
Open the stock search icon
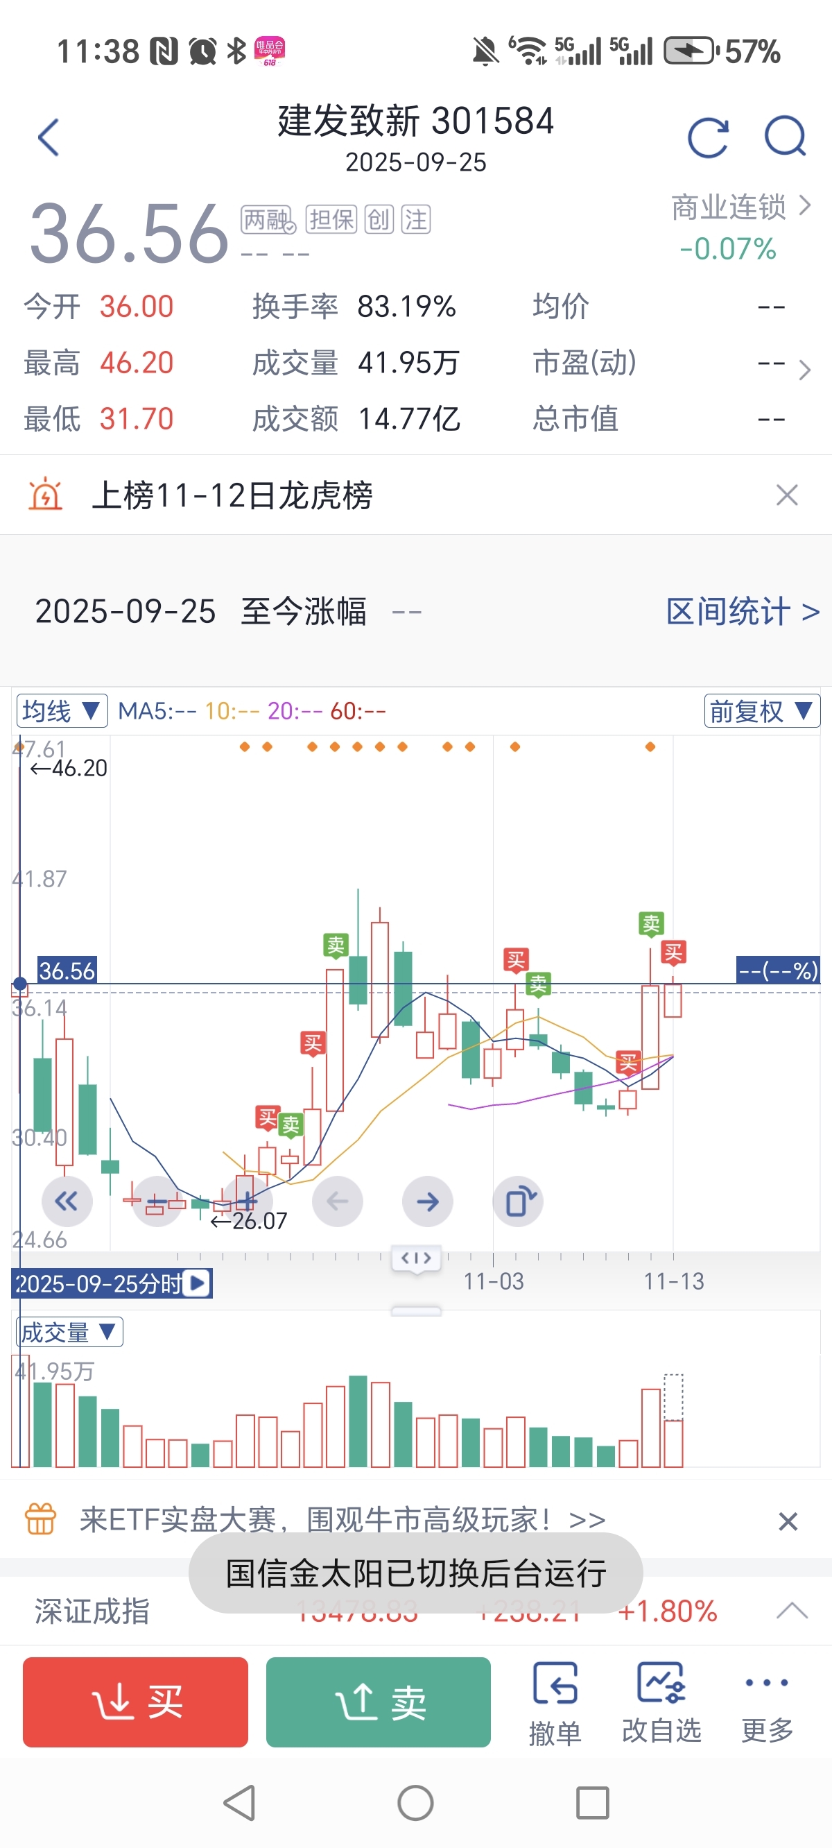pos(786,136)
